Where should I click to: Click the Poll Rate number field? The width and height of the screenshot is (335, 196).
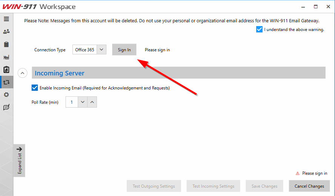pyautogui.click(x=72, y=102)
